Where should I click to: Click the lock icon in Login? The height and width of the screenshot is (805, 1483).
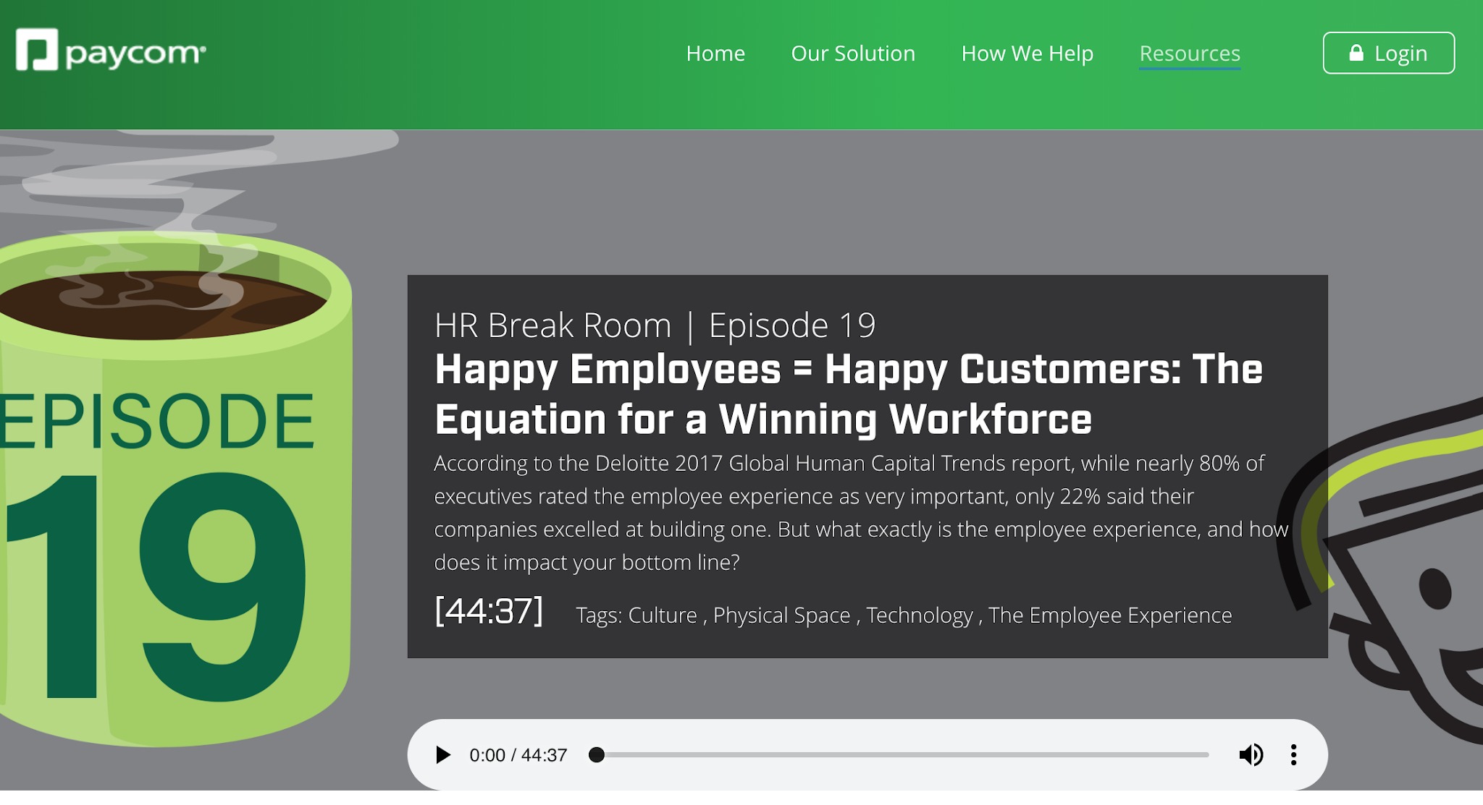1356,53
